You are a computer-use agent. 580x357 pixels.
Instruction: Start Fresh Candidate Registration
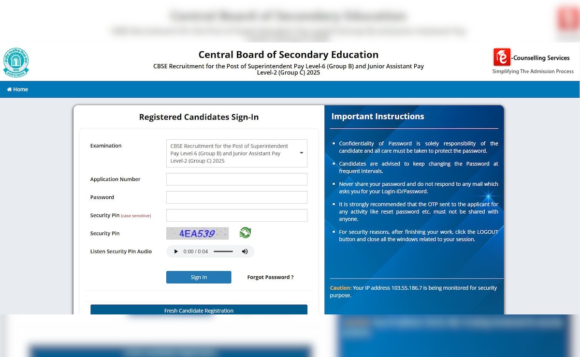(x=199, y=310)
